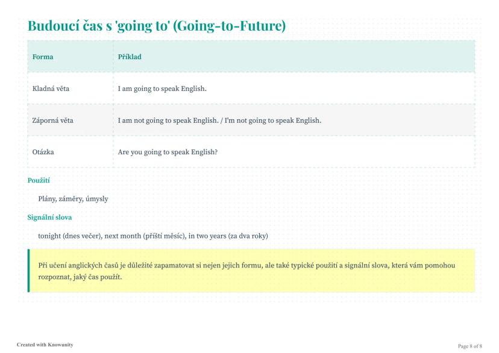Click the 'Page 8 of 8' page indicator
Screen dimensions: 499x353
pyautogui.click(x=470, y=346)
